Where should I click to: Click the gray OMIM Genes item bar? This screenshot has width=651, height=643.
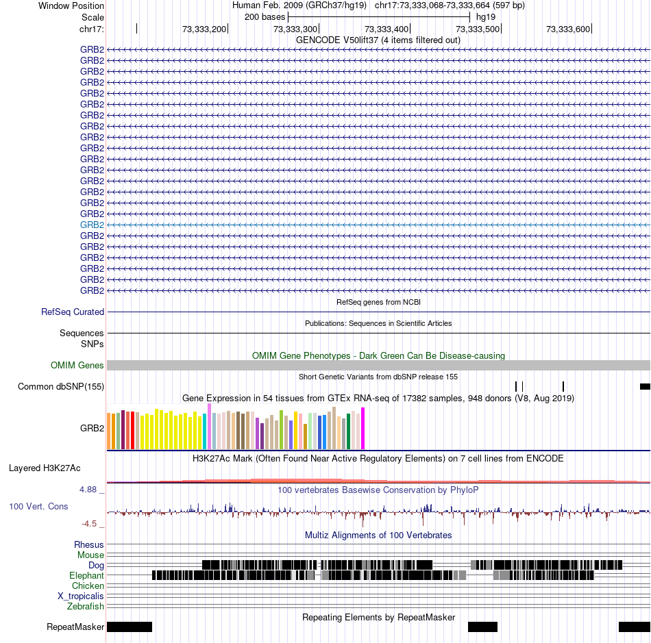coord(378,365)
